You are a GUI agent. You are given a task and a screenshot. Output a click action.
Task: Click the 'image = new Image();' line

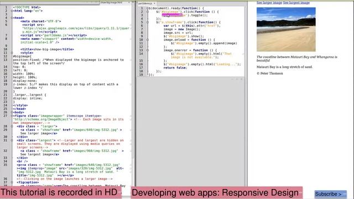tap(182, 29)
